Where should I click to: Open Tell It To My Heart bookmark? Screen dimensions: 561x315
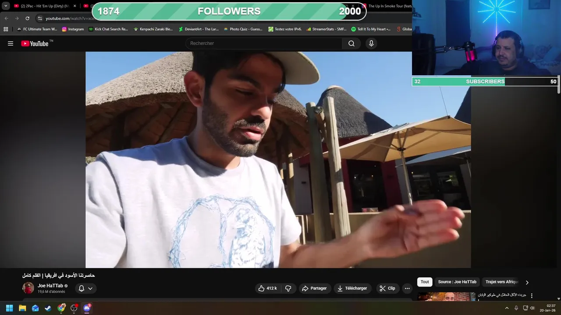click(371, 29)
